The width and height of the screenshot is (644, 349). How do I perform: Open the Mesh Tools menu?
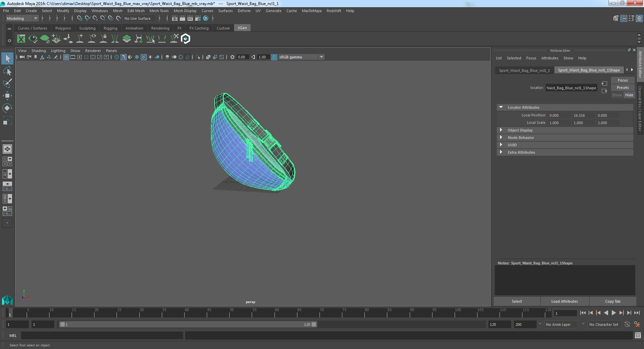[159, 11]
